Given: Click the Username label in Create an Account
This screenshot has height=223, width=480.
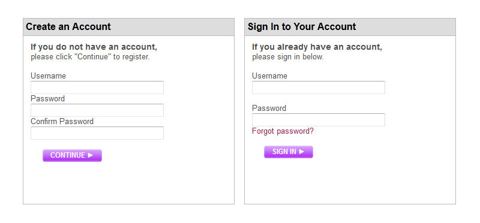Looking at the screenshot, I should [x=48, y=76].
